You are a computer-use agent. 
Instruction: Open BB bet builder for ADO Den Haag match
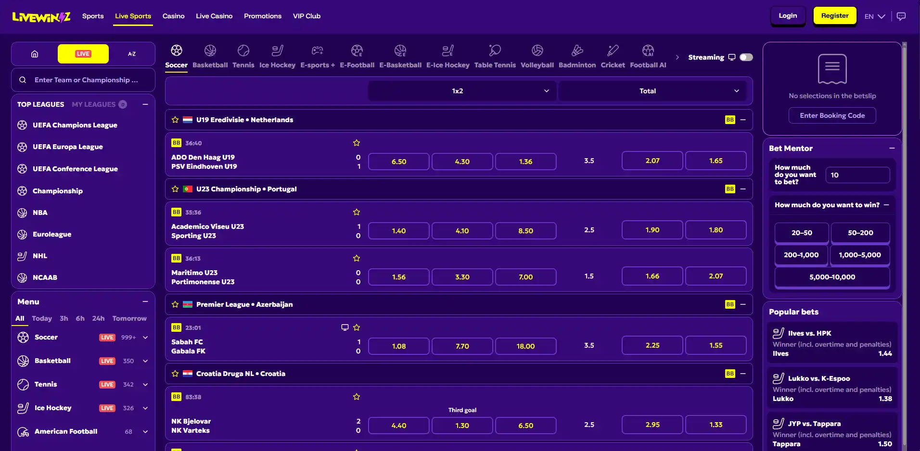tap(176, 143)
